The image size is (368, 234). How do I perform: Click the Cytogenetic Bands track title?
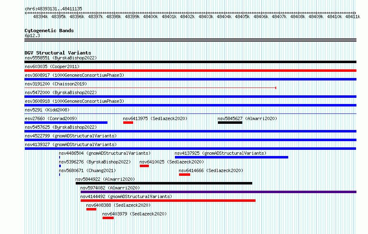[49, 31]
